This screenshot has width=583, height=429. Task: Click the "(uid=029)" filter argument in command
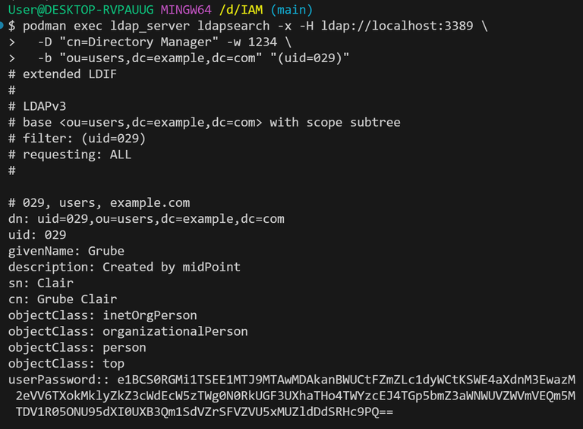[x=310, y=58]
